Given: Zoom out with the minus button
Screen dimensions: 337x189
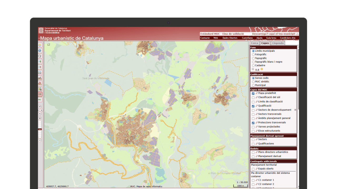Looking at the screenshot, I should [x=40, y=140].
